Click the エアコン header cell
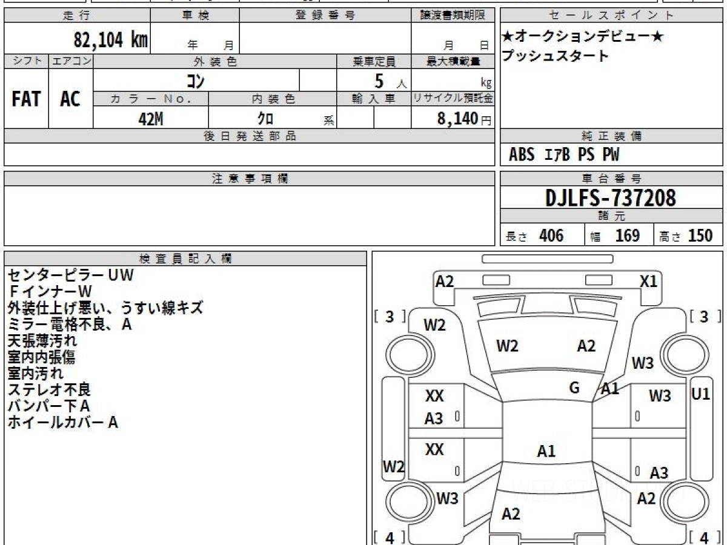727x545 pixels. [71, 61]
